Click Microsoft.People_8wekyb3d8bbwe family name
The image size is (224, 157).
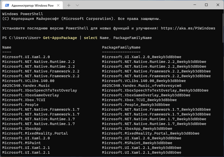coord(136,105)
